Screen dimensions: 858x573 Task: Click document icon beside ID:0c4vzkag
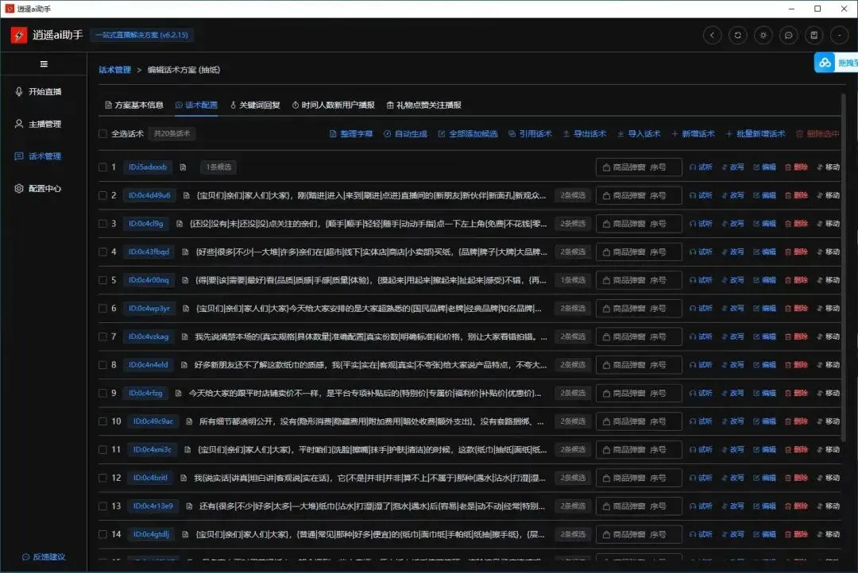click(x=184, y=336)
